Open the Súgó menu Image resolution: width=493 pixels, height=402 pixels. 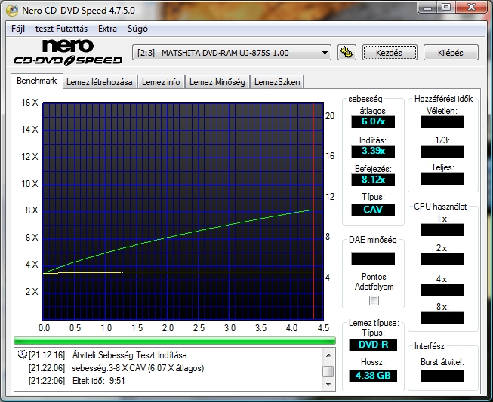point(137,29)
